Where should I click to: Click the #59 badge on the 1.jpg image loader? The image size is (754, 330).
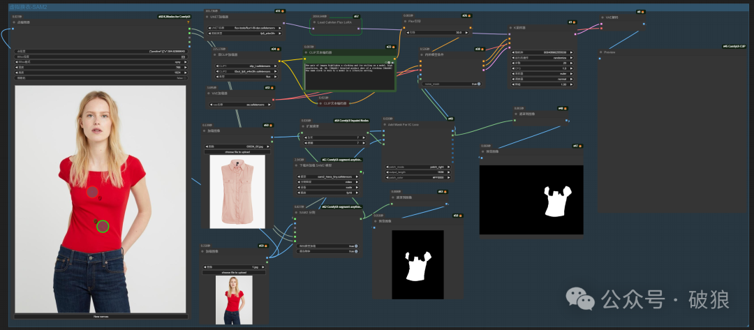[263, 246]
